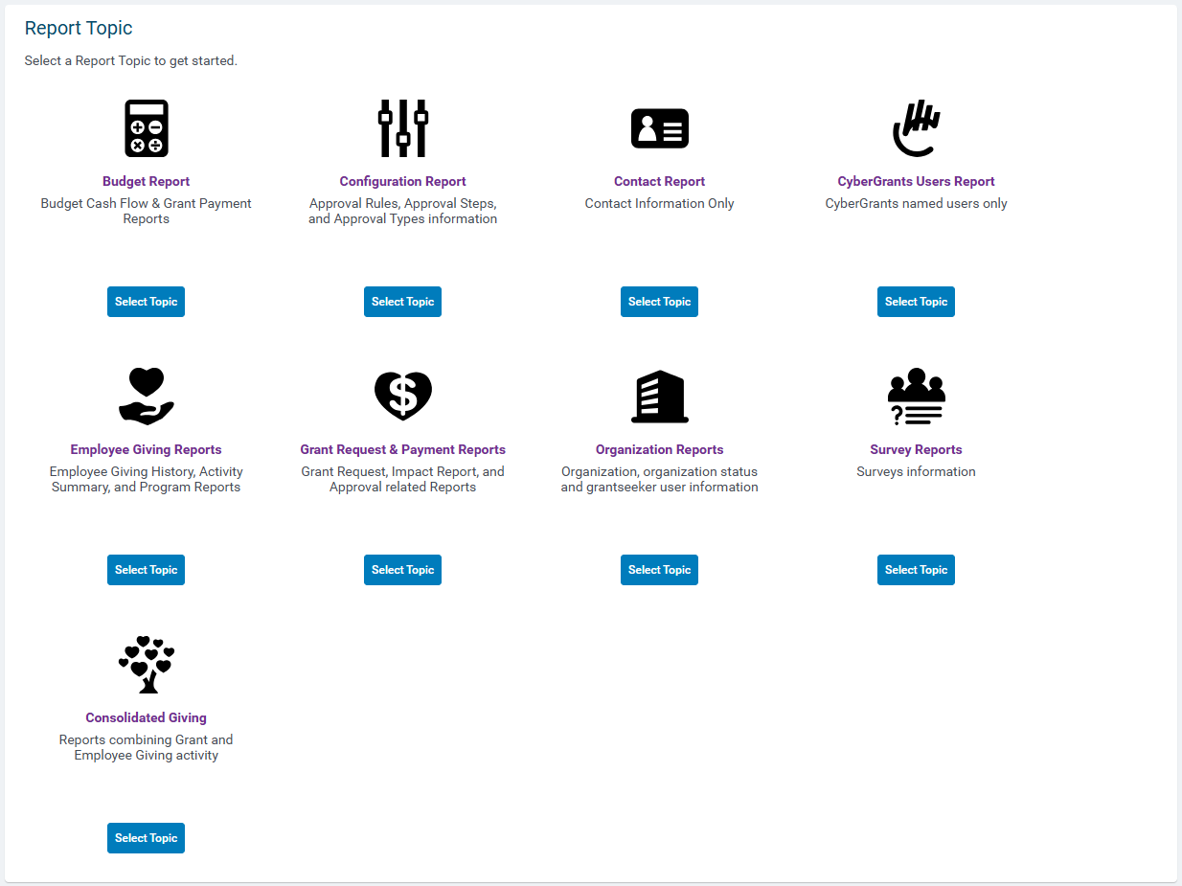1182x886 pixels.
Task: Click the Consolidated Giving heart tree icon
Action: click(147, 665)
